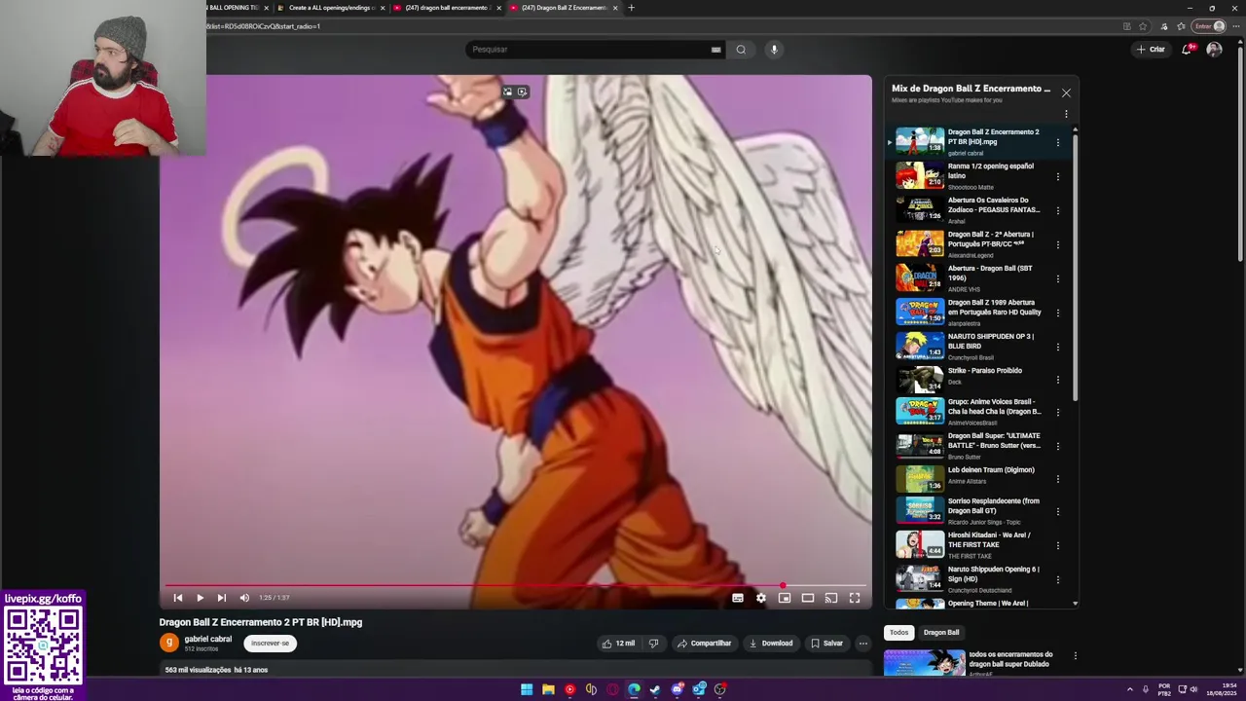
Task: Open options for 'todos os encerramentos' suggestion
Action: click(x=1075, y=656)
